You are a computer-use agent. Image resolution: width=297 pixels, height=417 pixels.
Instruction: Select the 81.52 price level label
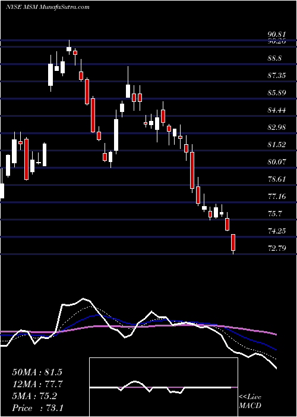coord(277,144)
